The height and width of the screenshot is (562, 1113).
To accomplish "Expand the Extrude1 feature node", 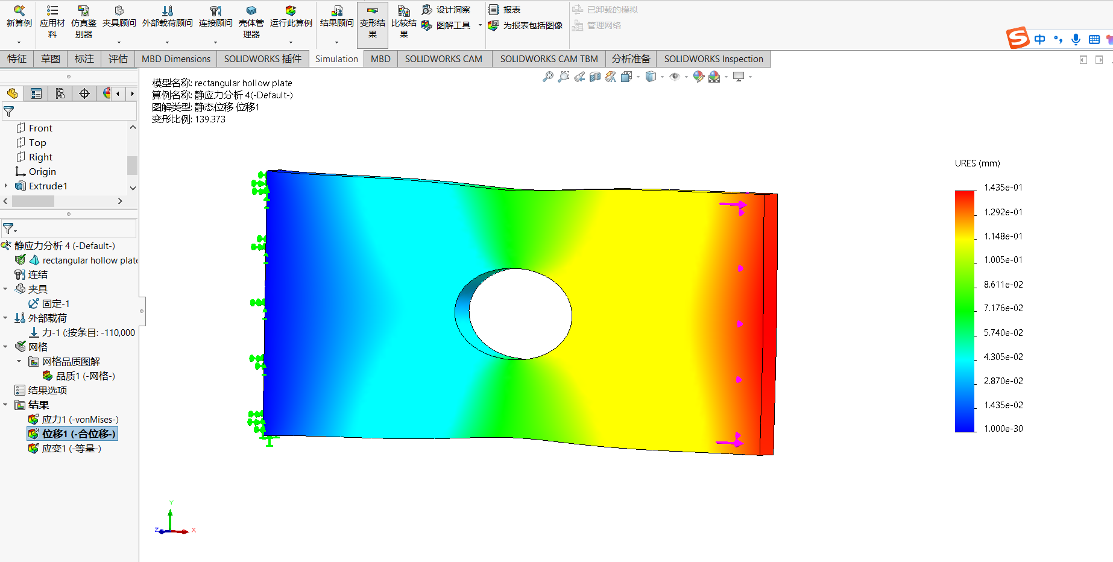I will [x=6, y=186].
